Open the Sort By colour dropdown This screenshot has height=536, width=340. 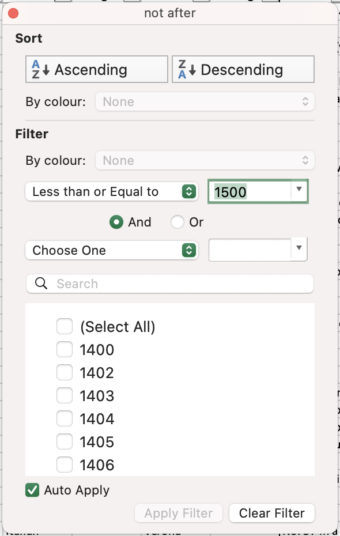(205, 101)
